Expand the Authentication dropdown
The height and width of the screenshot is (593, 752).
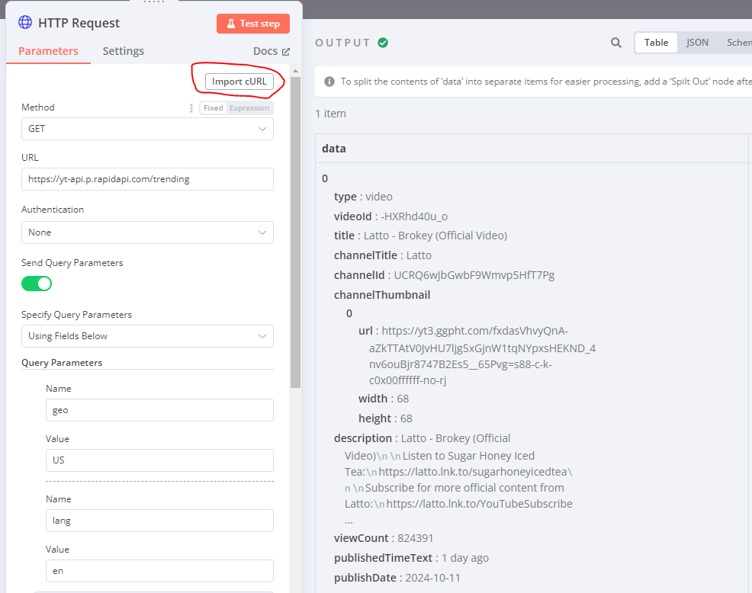(147, 232)
